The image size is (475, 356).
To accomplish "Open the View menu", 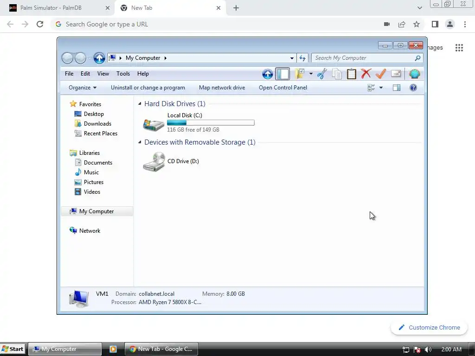I will pyautogui.click(x=103, y=74).
